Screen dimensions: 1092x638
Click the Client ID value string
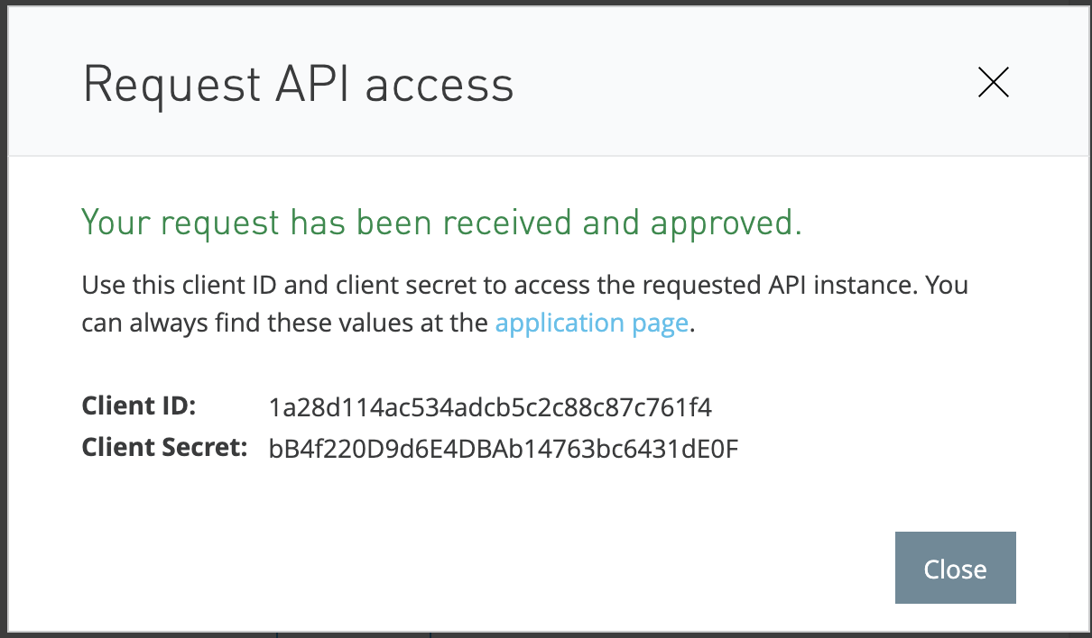(490, 408)
